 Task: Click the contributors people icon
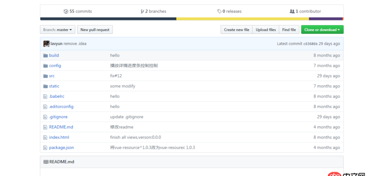click(292, 11)
